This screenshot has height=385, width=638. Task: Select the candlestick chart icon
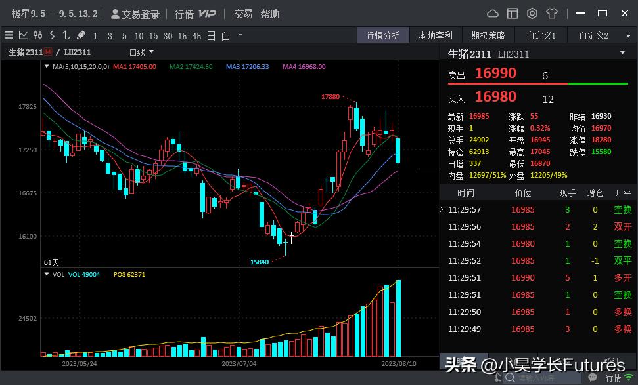(37, 35)
